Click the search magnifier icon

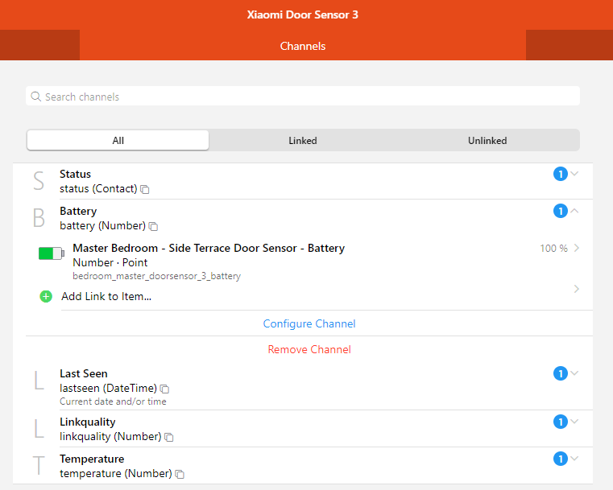click(35, 97)
